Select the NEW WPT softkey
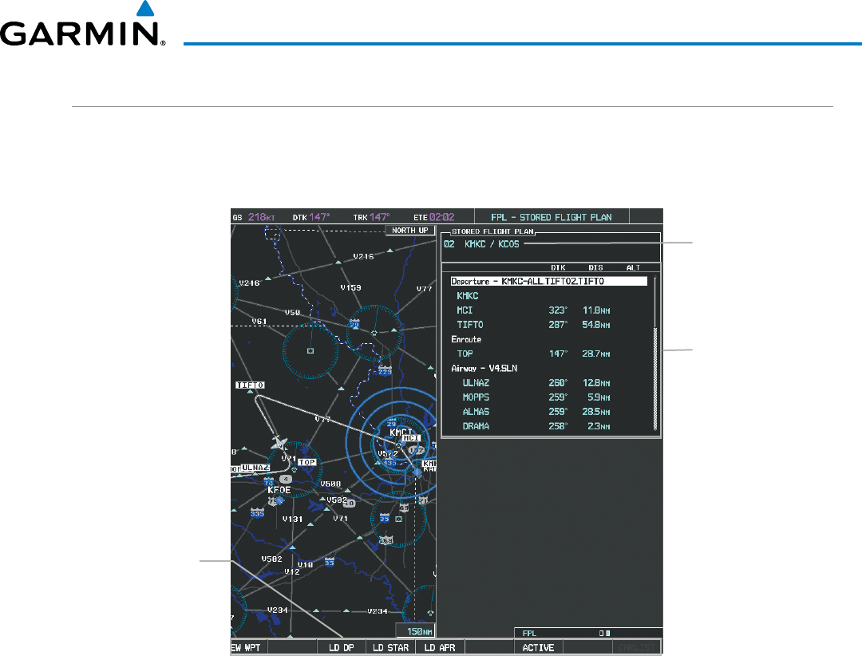 tap(245, 647)
